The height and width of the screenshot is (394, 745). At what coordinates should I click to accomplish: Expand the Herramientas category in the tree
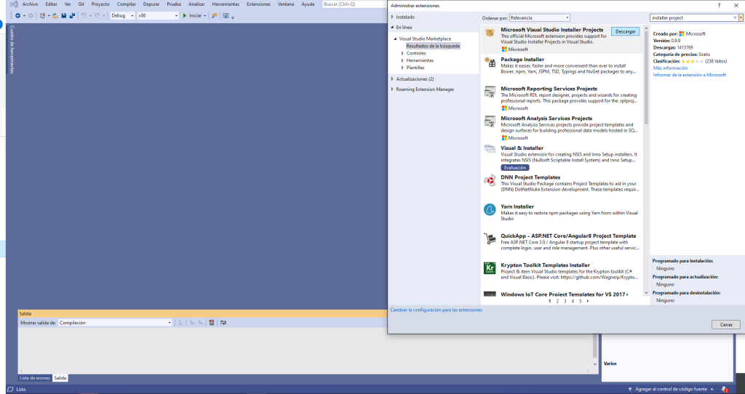tap(402, 61)
